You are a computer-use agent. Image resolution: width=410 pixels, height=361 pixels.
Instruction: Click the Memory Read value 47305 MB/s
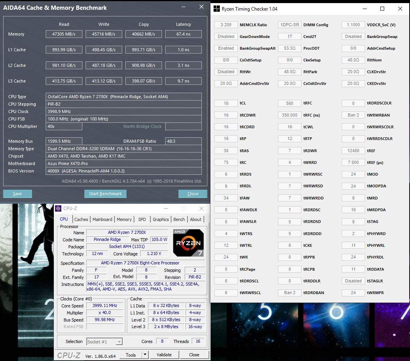coord(64,34)
